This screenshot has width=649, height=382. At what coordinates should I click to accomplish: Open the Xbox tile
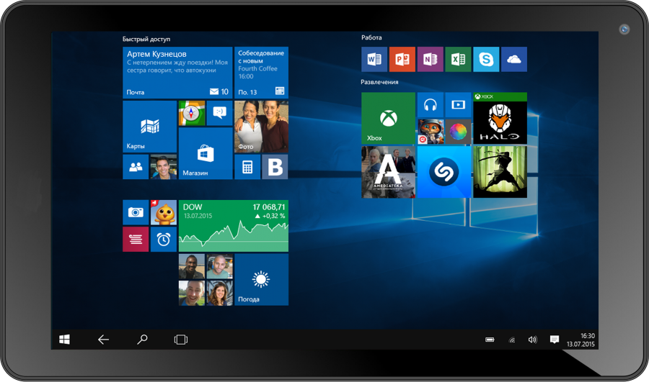click(388, 119)
